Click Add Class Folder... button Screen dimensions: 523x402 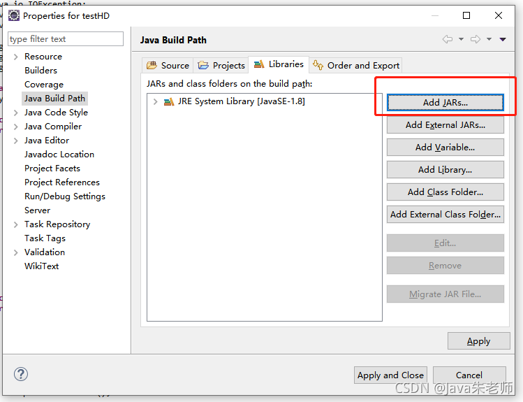click(445, 192)
